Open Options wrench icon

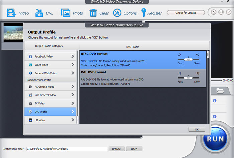(x=117, y=13)
